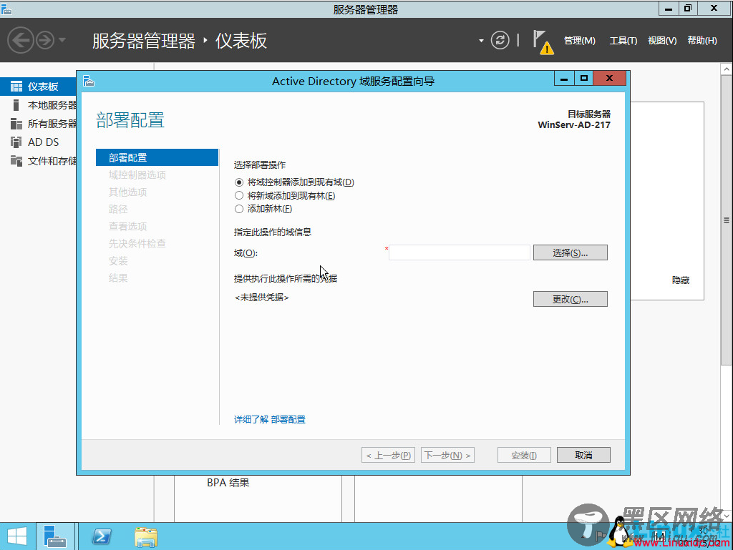Click the 域(O) input field
Screen dimensions: 733x550
(459, 252)
